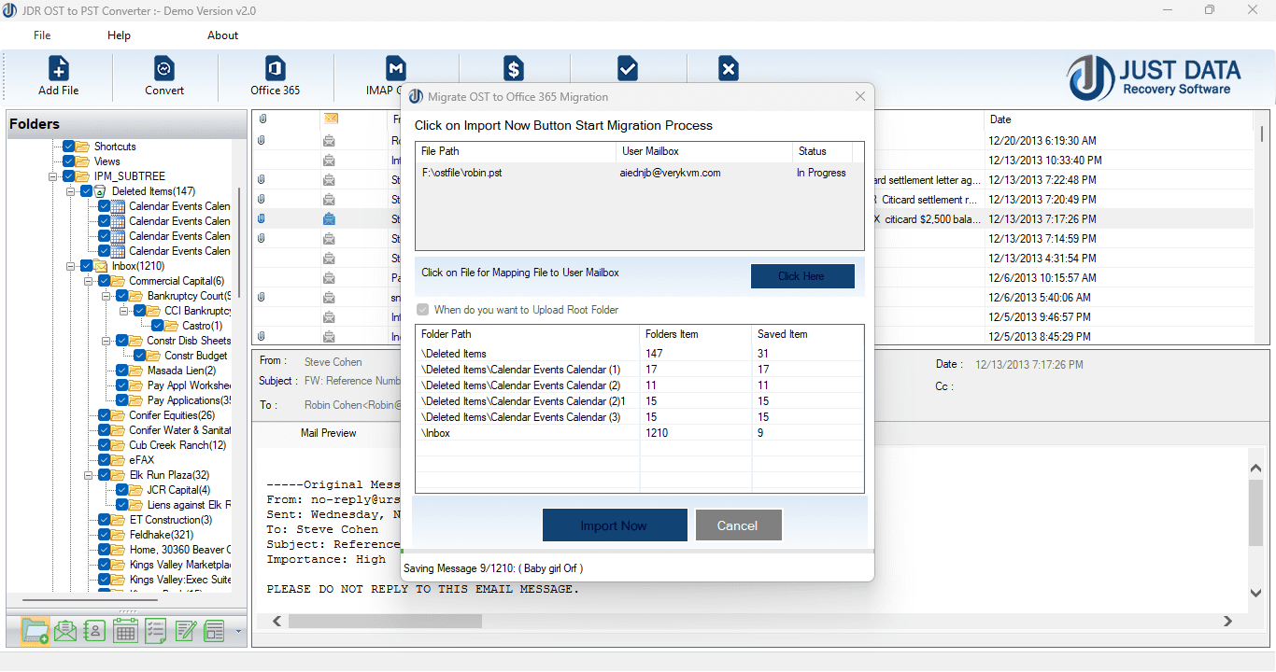The image size is (1276, 672).
Task: Click the eFAX folder icon
Action: coord(119,460)
